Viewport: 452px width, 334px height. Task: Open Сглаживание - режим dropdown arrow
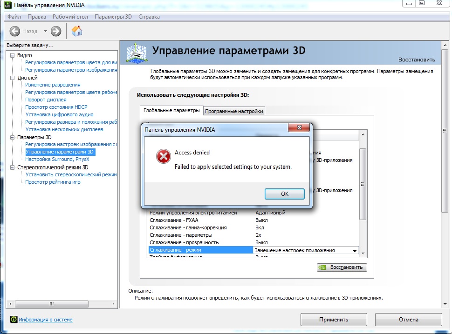point(355,251)
